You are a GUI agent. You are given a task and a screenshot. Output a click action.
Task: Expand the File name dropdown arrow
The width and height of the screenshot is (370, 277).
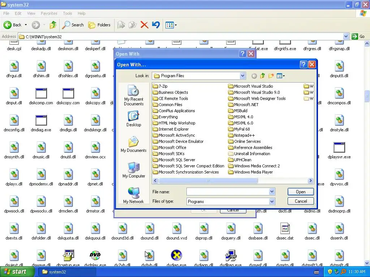[x=272, y=192]
